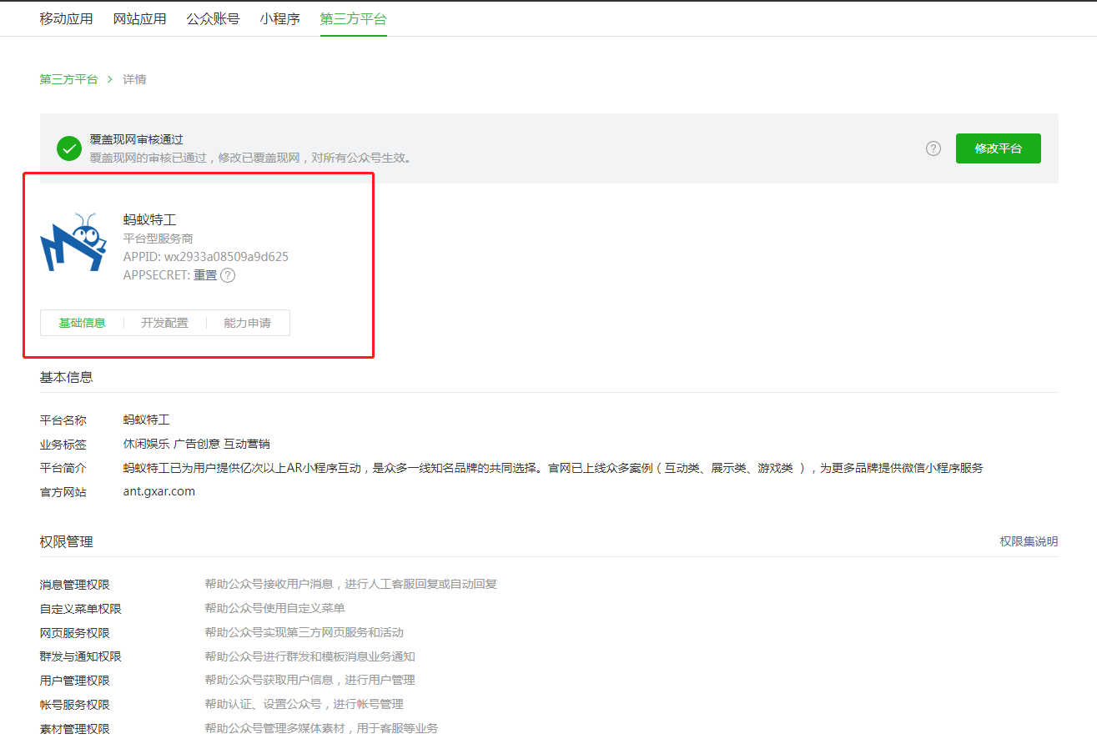
Task: Select the 第三方平台 top tab
Action: point(353,18)
